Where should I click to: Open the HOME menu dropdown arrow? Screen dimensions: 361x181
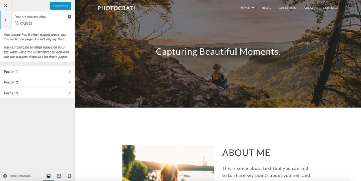[x=253, y=8]
